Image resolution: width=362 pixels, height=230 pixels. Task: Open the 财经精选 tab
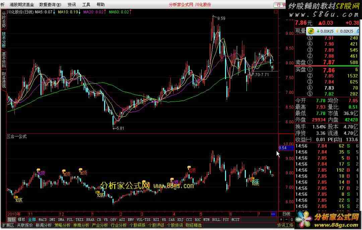coord(194,225)
